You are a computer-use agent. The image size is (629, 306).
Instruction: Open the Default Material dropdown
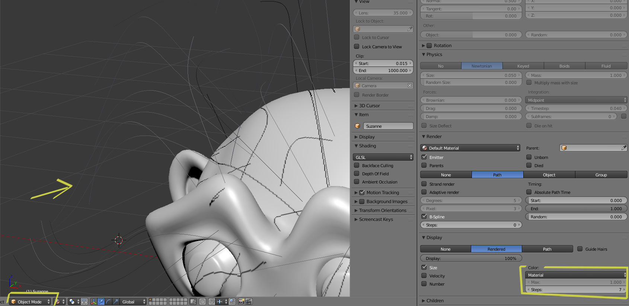point(470,148)
